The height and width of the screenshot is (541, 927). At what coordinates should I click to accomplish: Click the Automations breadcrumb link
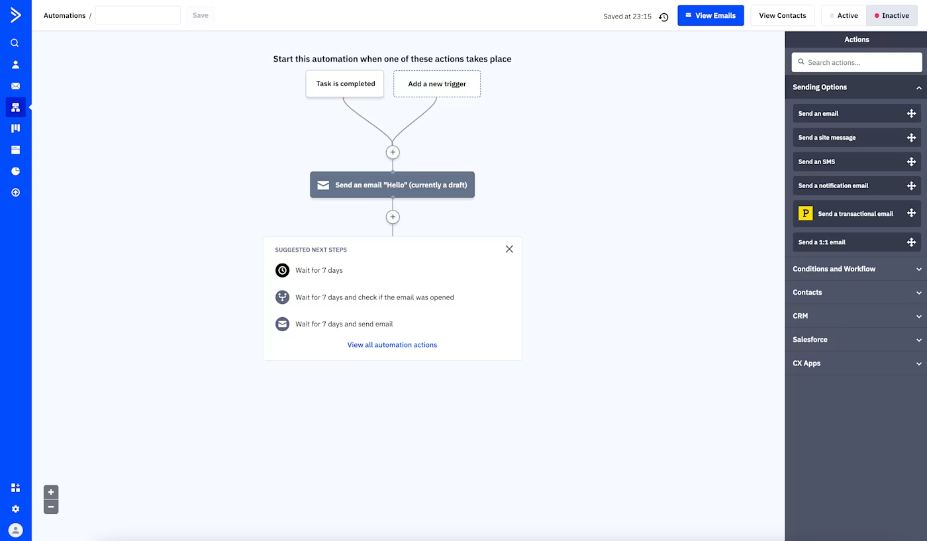64,15
